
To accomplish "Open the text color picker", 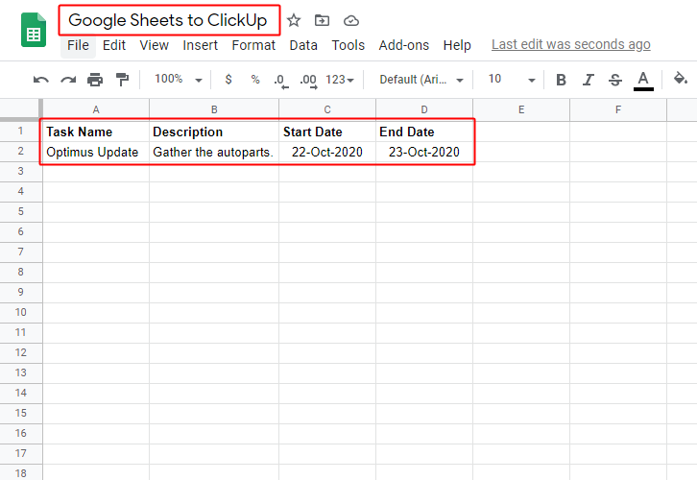I will point(643,81).
